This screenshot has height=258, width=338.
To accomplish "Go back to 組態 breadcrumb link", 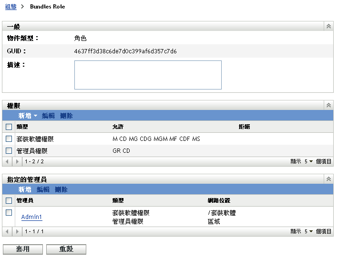I will [x=11, y=7].
